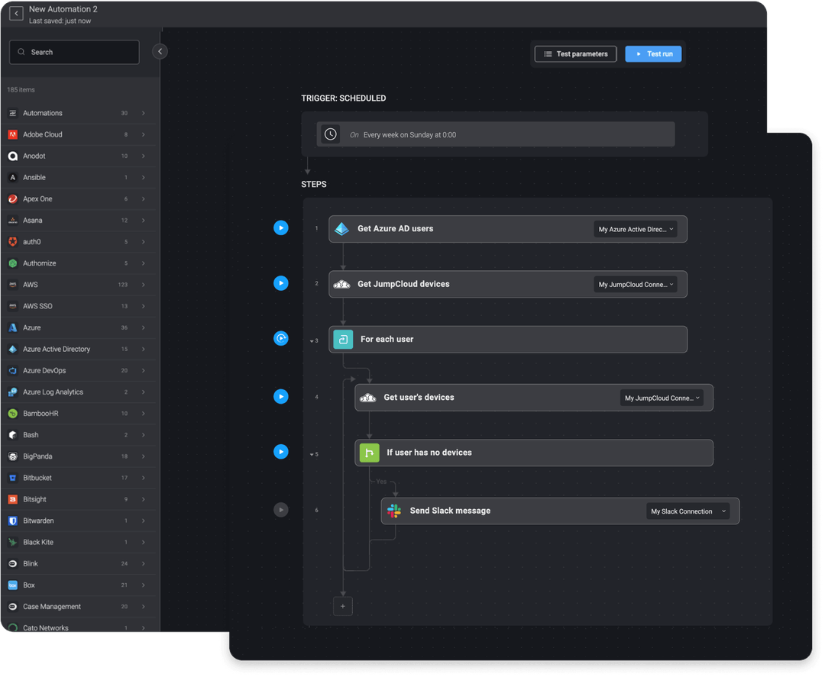Expand the Automations category

pos(143,113)
